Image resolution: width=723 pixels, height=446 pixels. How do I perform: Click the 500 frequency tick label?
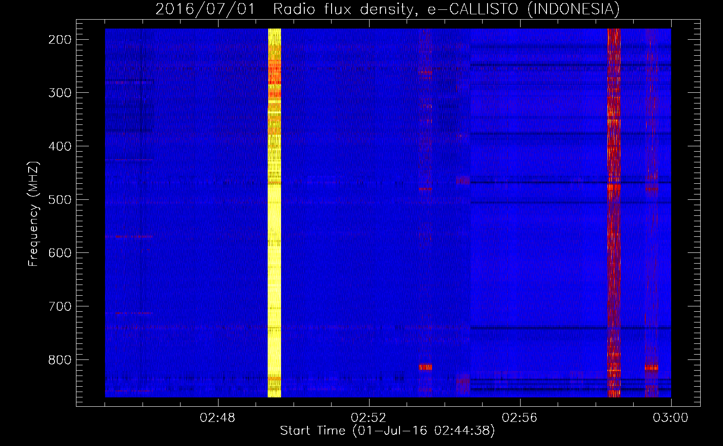60,199
